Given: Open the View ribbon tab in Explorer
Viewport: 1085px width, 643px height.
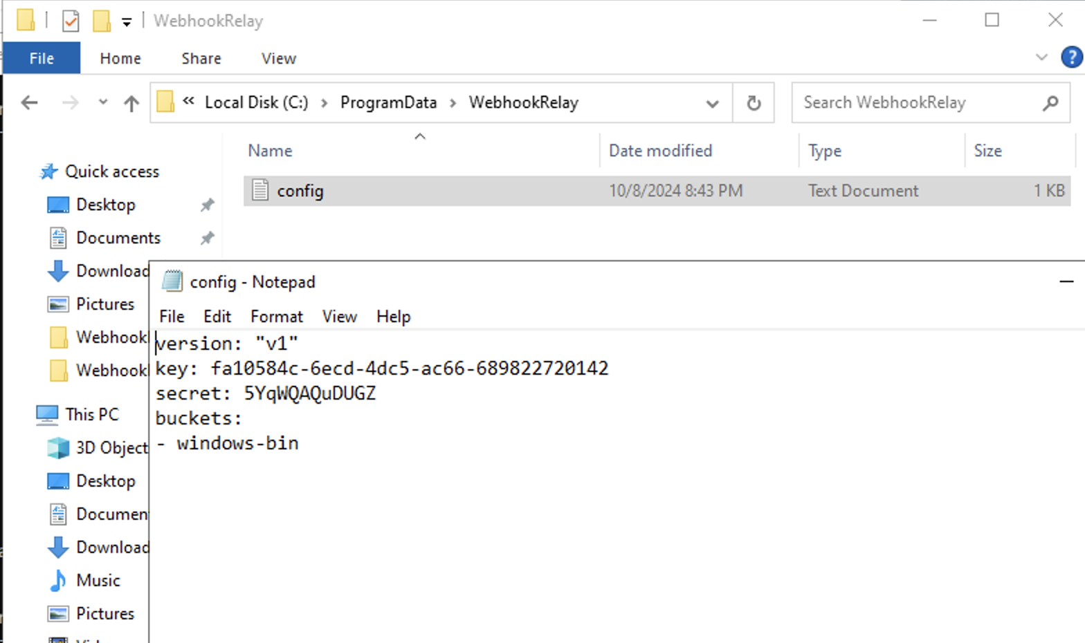Looking at the screenshot, I should pos(279,58).
